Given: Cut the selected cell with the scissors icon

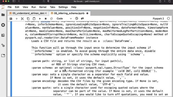Looking at the screenshot, I should [x=22, y=19].
